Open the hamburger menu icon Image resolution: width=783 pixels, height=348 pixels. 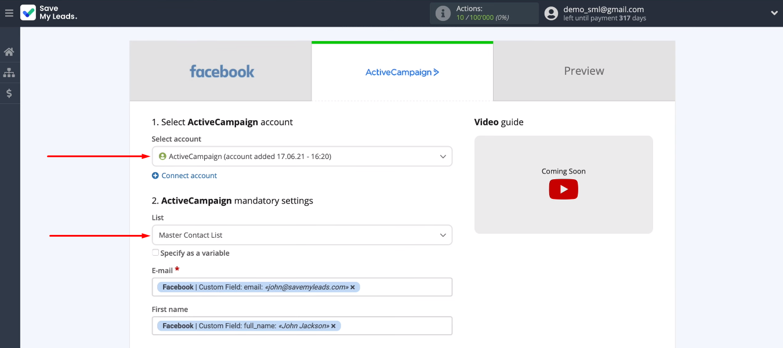(9, 13)
